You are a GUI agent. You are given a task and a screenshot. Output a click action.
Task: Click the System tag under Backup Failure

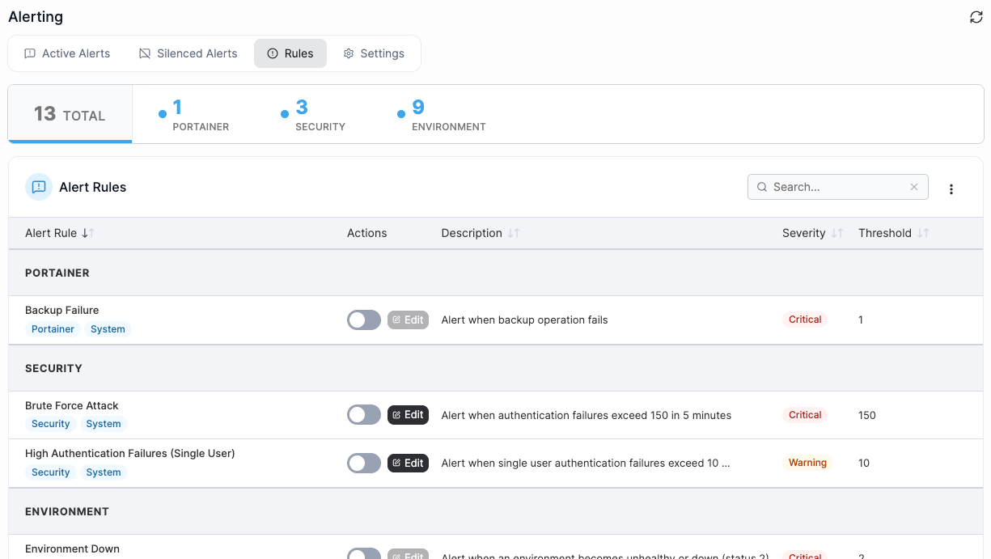click(108, 329)
